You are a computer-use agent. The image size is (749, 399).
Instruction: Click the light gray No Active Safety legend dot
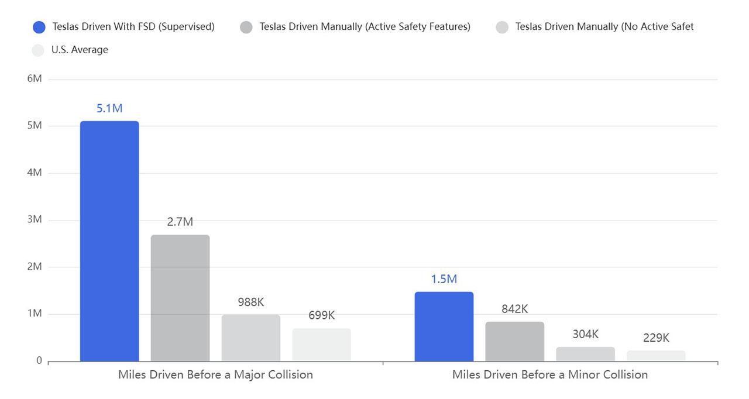pyautogui.click(x=502, y=26)
